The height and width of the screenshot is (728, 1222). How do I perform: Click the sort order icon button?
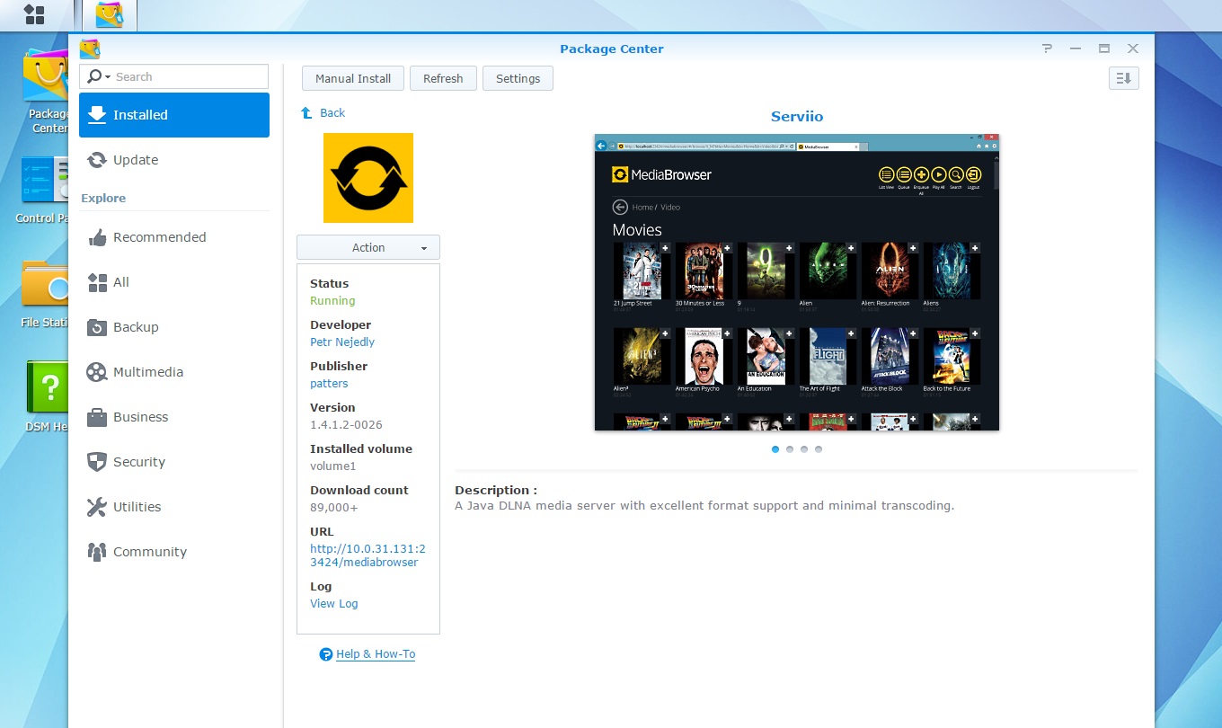(x=1124, y=78)
